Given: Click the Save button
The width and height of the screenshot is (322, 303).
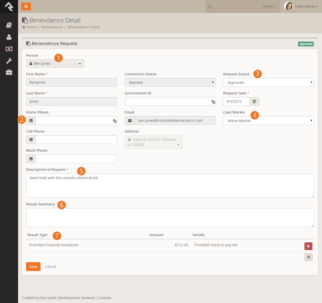Looking at the screenshot, I should tap(33, 267).
